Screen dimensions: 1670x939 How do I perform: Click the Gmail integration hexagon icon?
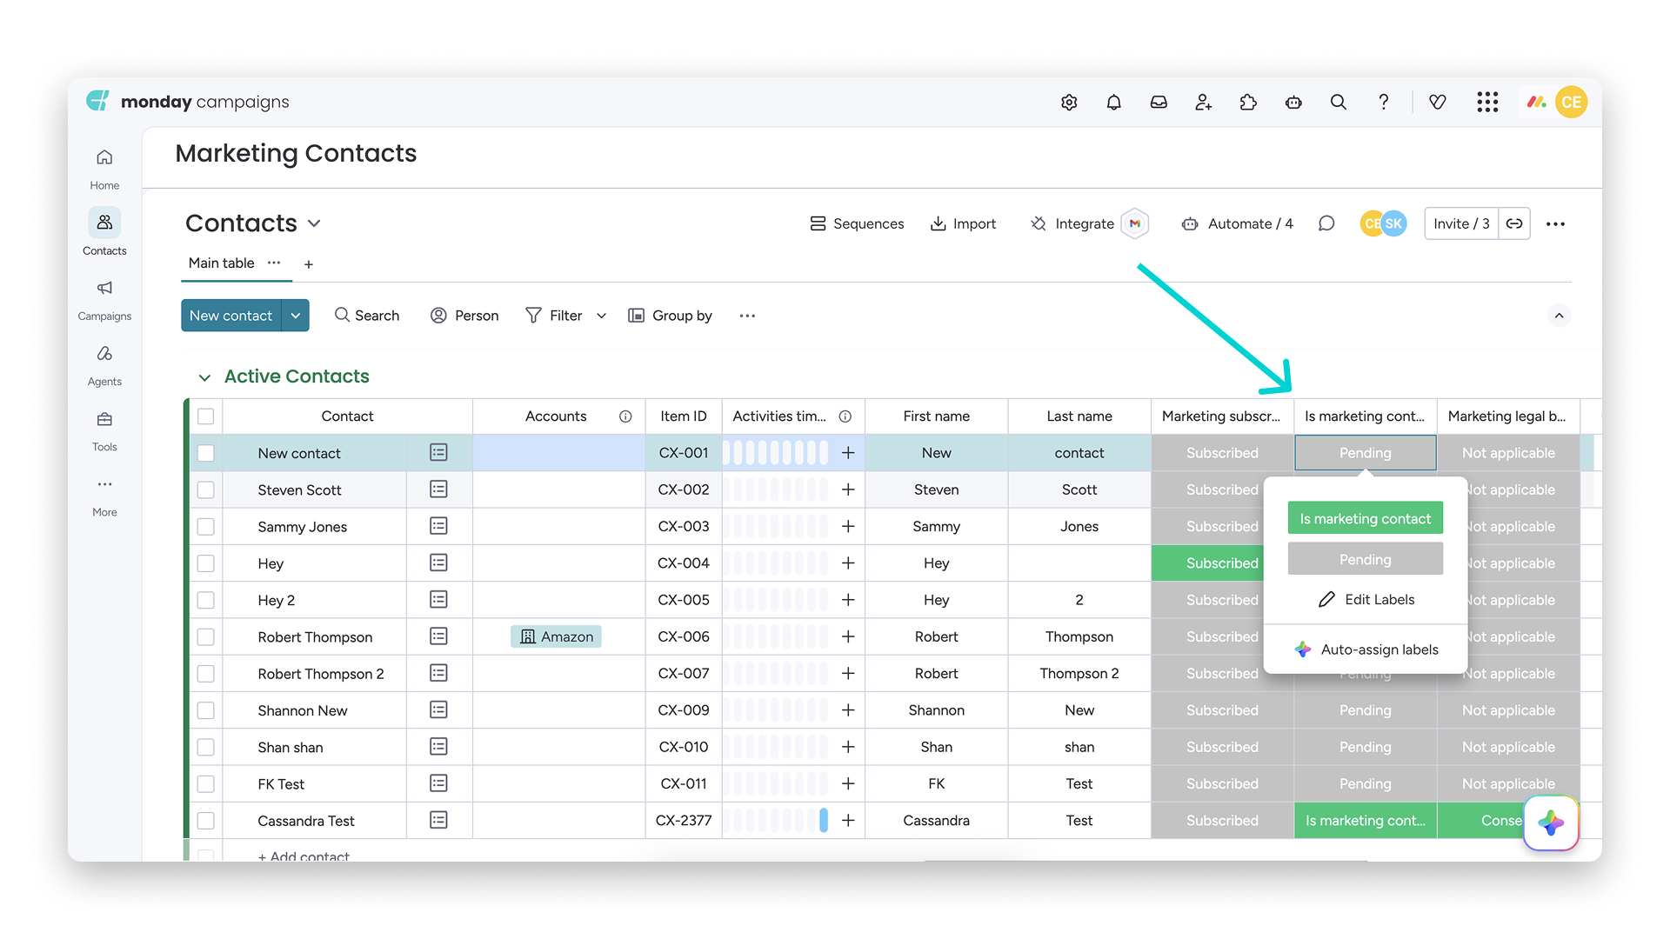pyautogui.click(x=1135, y=223)
